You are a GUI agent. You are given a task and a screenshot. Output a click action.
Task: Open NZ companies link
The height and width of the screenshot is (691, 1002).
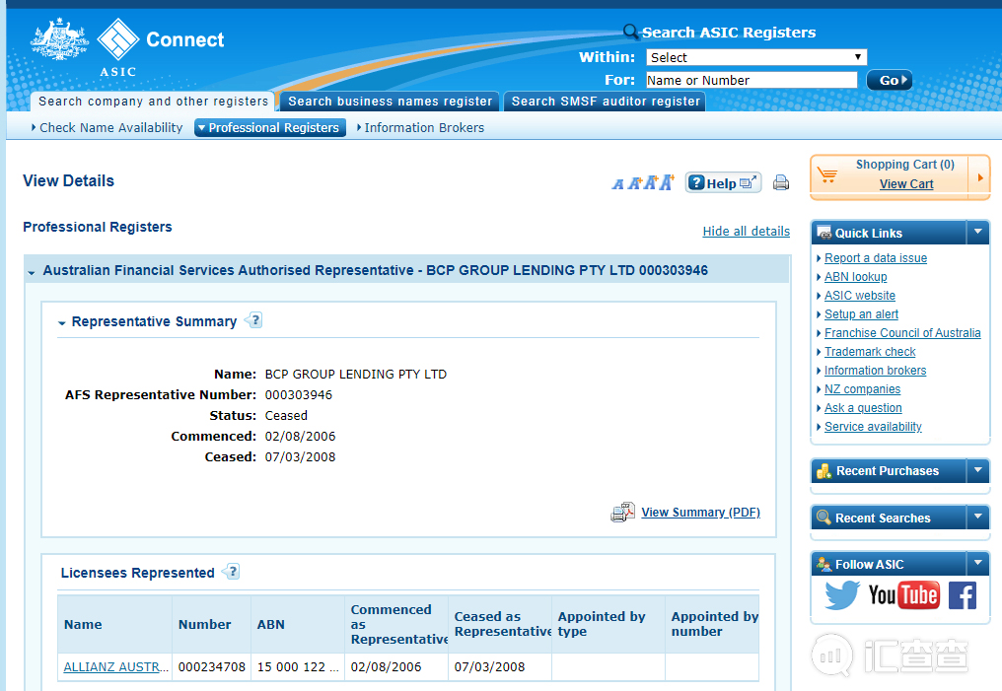862,389
